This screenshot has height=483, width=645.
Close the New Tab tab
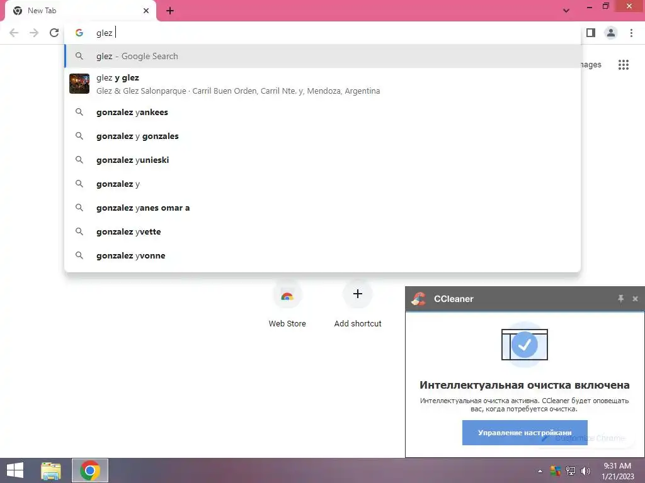click(x=146, y=11)
